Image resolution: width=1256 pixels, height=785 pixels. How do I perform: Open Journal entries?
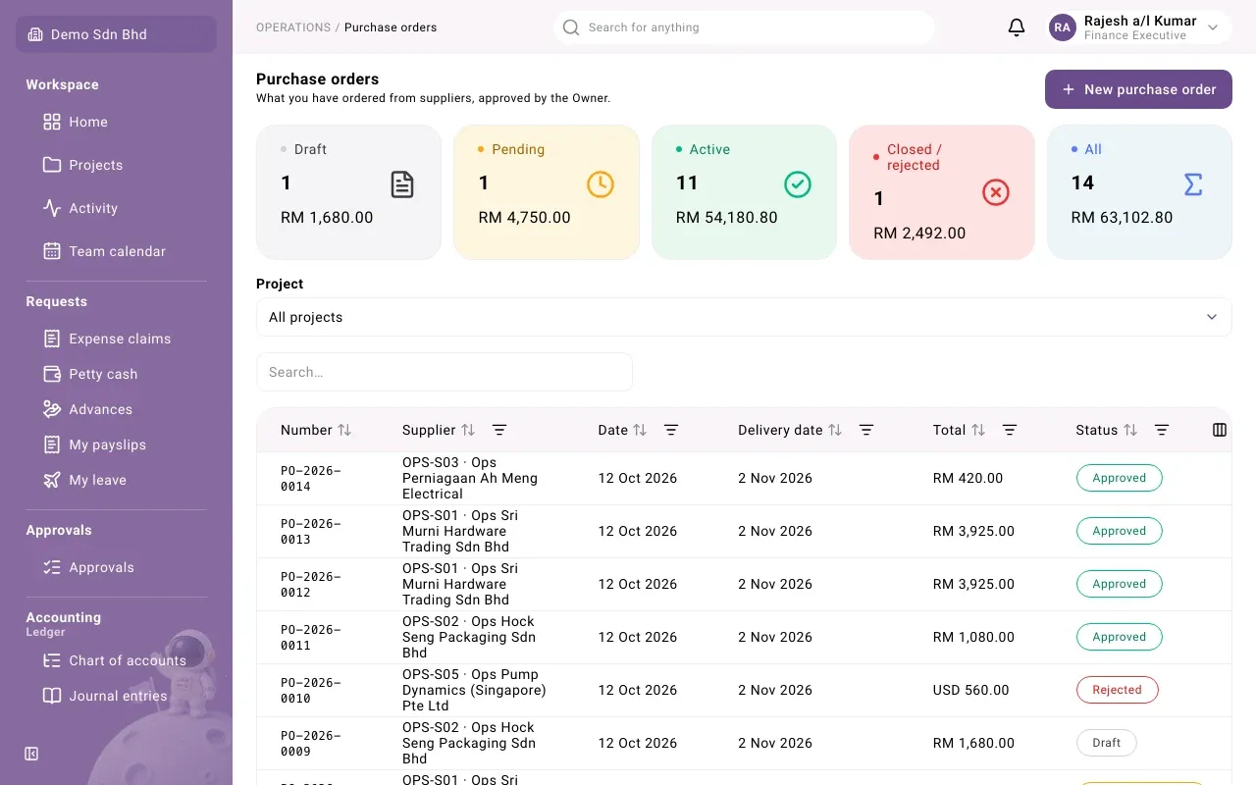116,696
